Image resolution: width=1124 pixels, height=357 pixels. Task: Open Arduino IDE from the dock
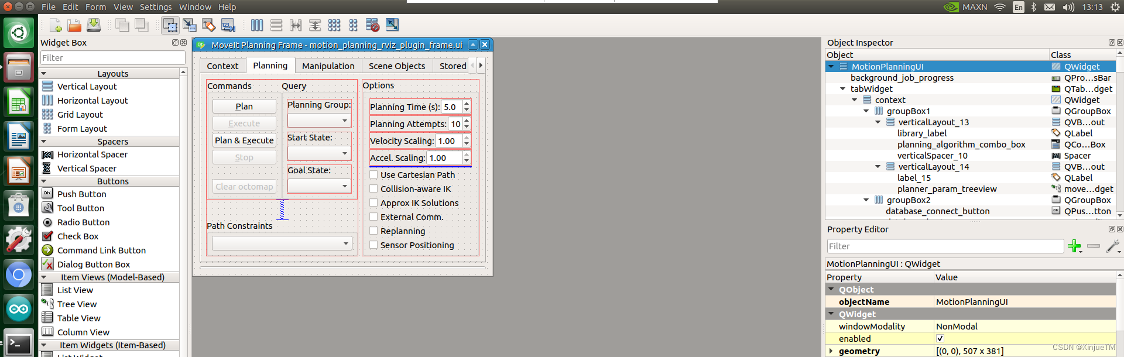point(19,309)
